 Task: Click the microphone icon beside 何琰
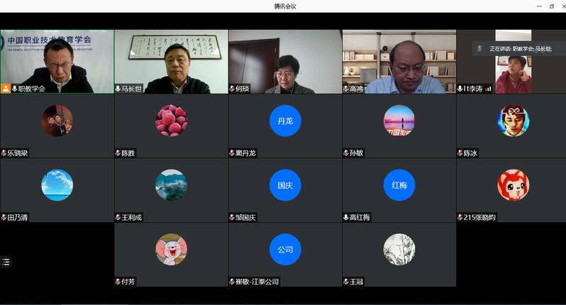click(232, 89)
